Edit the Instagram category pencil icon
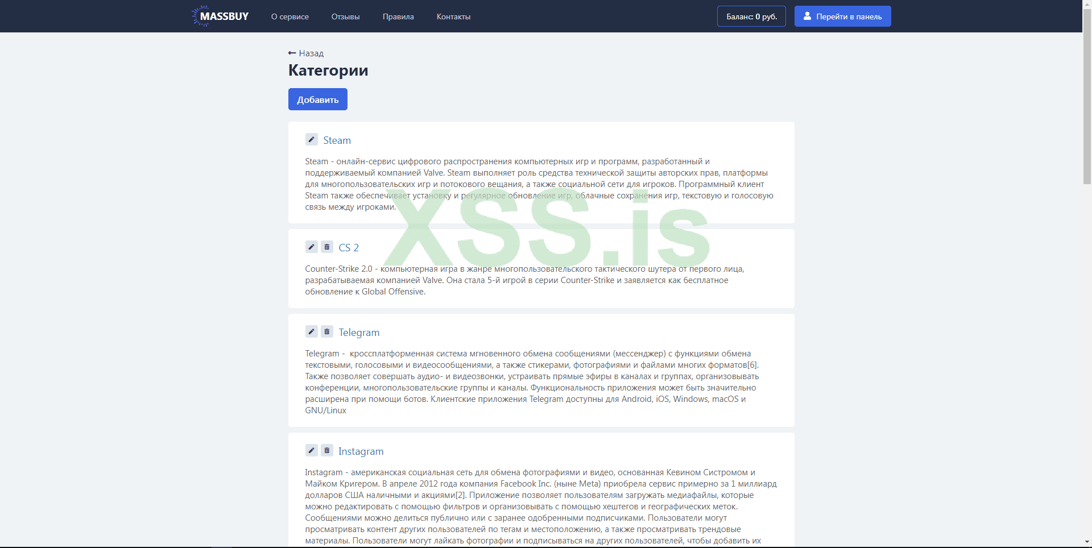Image resolution: width=1092 pixels, height=548 pixels. point(312,450)
